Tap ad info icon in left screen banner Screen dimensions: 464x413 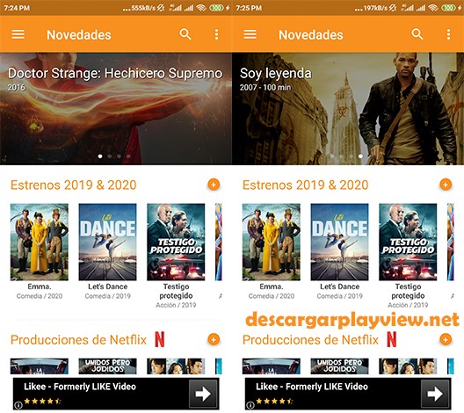(18, 405)
